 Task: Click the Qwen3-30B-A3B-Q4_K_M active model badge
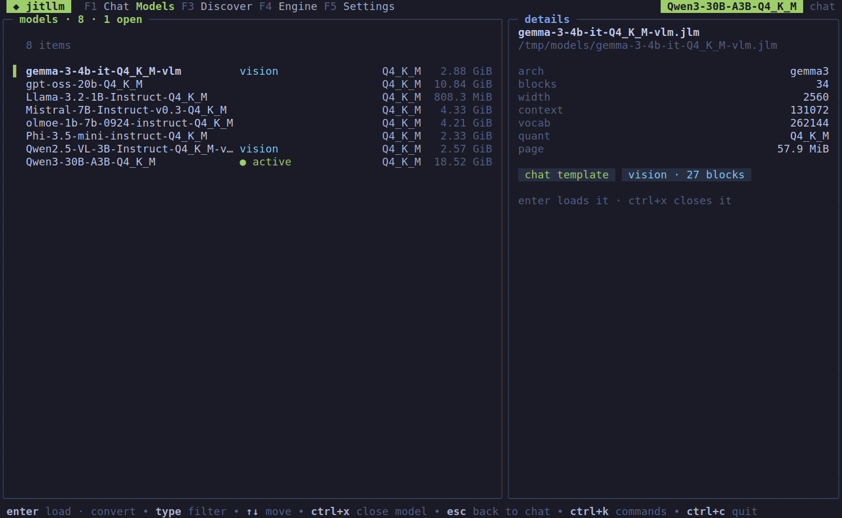pos(732,6)
